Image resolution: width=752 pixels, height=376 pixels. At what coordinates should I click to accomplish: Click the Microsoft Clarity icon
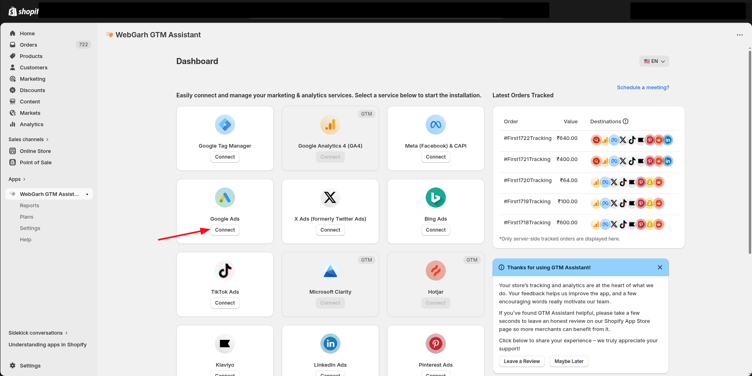(330, 271)
